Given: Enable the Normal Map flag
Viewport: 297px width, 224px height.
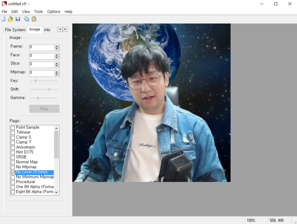Looking at the screenshot, I should click(13, 162).
